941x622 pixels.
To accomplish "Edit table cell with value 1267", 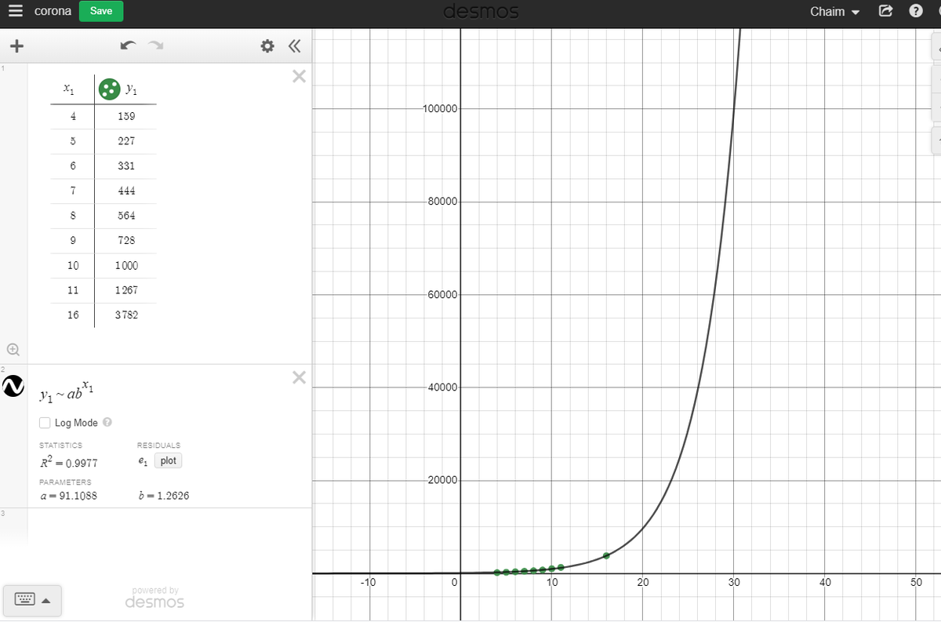I will point(125,290).
